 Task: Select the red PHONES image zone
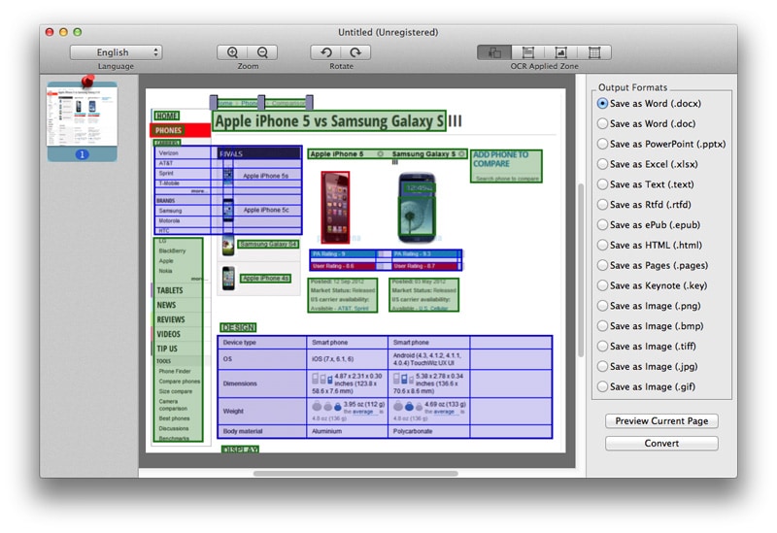tap(181, 130)
